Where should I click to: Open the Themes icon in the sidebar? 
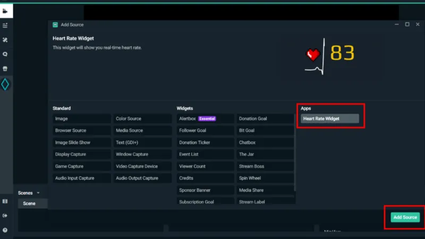pos(5,40)
